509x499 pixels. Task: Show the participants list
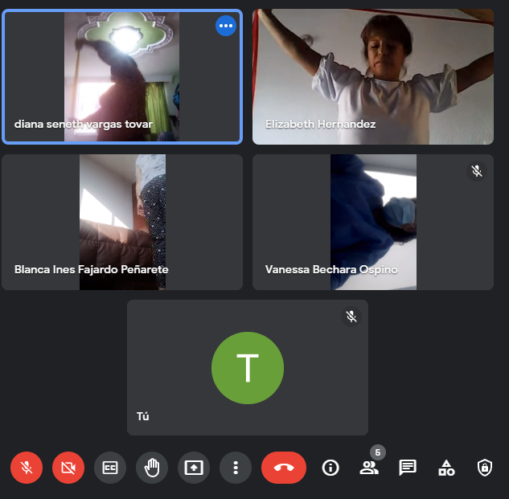coord(369,468)
